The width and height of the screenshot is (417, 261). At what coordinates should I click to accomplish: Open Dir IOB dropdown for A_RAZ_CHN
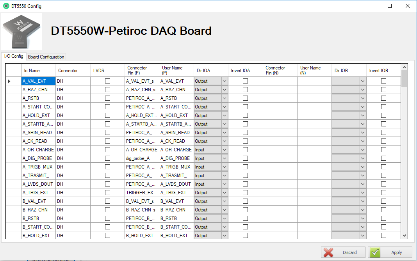click(362, 90)
